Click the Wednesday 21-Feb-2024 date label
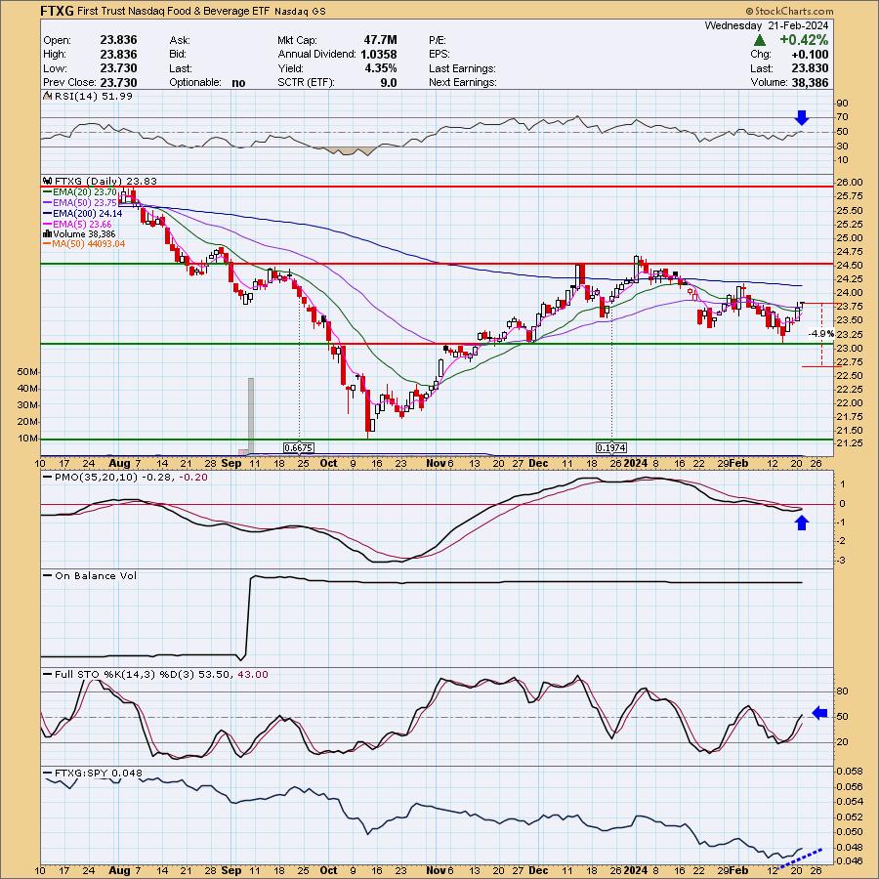The image size is (879, 879). pos(767,25)
